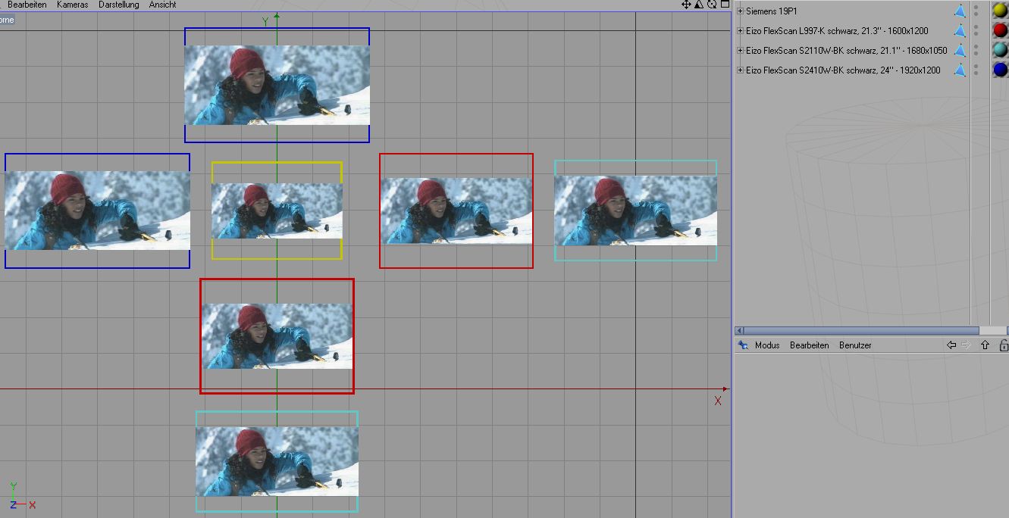Click the viewport move/pan camera icon
This screenshot has height=518, width=1009.
click(686, 5)
